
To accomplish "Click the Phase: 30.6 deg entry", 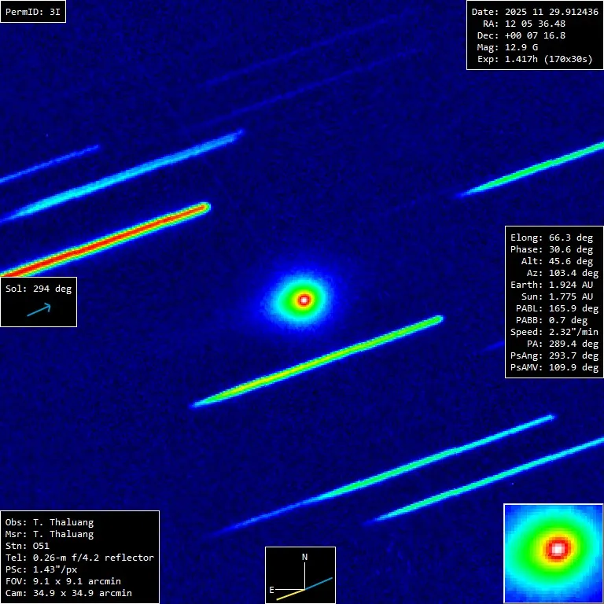I will point(551,249).
